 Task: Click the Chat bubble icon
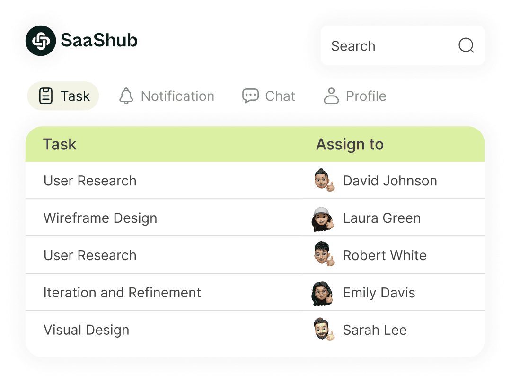pos(250,96)
